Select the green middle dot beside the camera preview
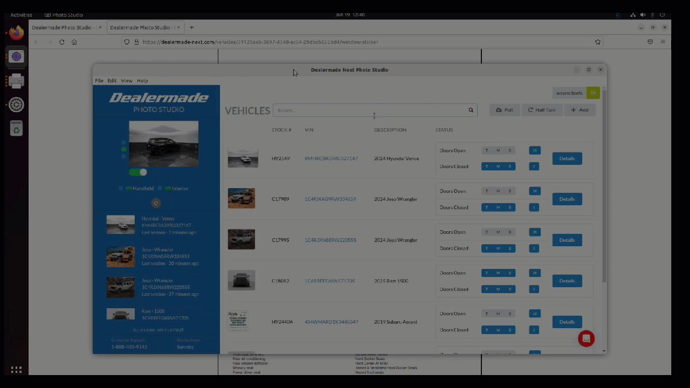This screenshot has height=388, width=690. click(x=123, y=149)
